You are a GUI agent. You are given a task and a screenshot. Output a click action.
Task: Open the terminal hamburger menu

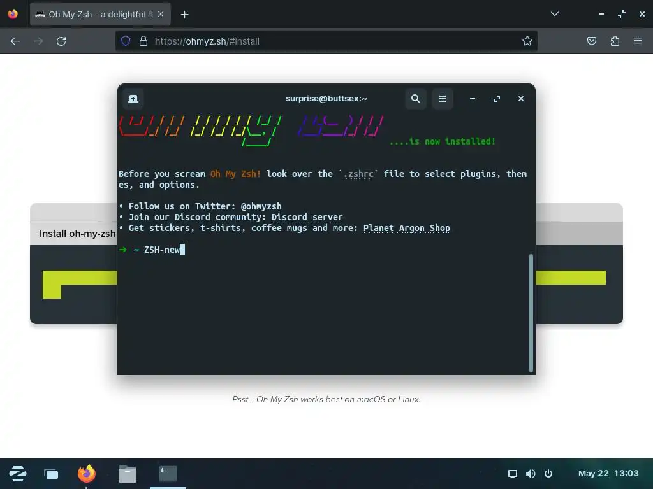point(443,99)
